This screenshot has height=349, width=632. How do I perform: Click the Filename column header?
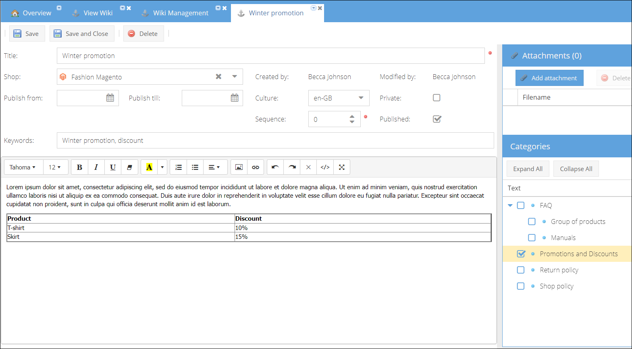pos(575,97)
